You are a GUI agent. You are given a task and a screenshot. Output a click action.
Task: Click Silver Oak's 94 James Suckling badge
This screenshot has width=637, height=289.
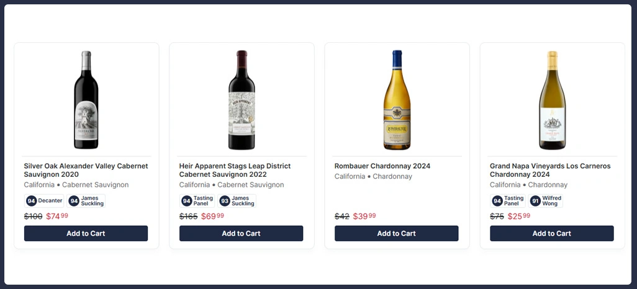[x=86, y=201]
